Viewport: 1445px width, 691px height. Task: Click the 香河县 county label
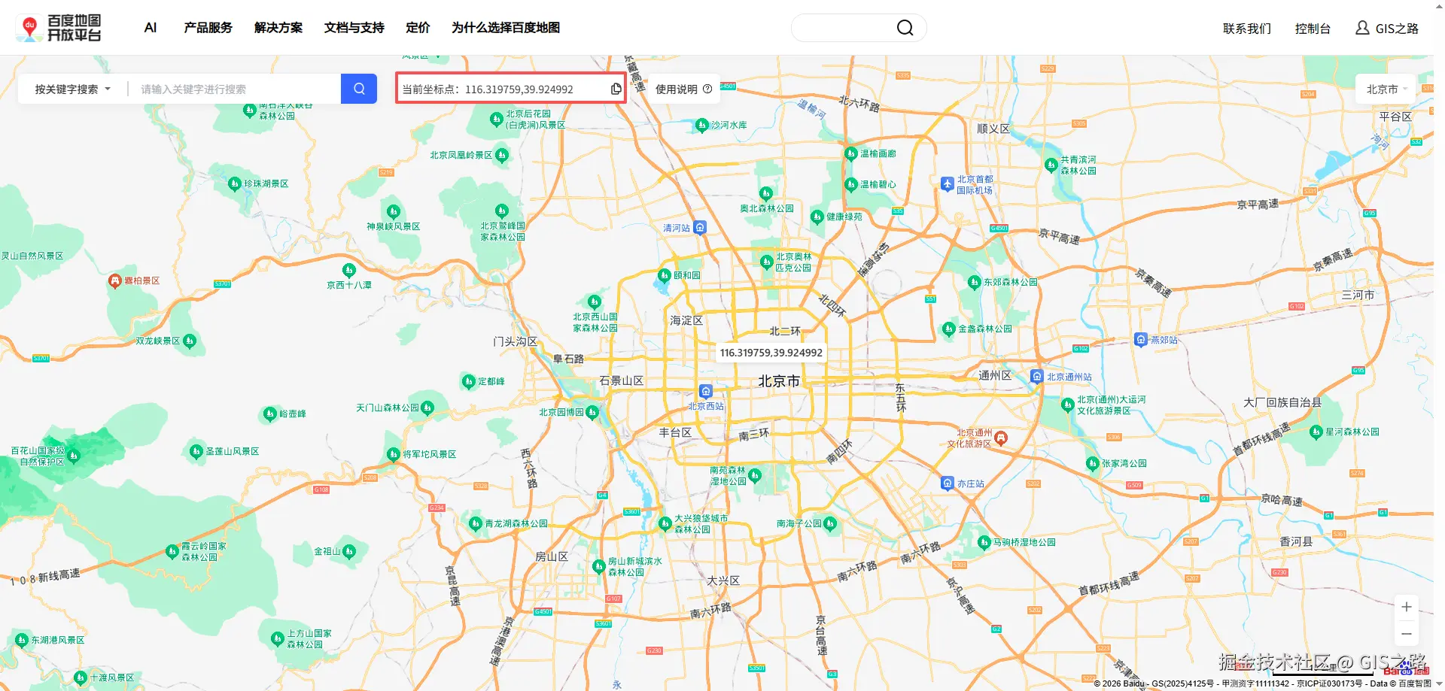(1296, 541)
